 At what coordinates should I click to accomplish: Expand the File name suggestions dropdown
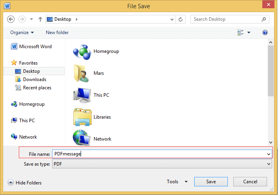pyautogui.click(x=269, y=154)
